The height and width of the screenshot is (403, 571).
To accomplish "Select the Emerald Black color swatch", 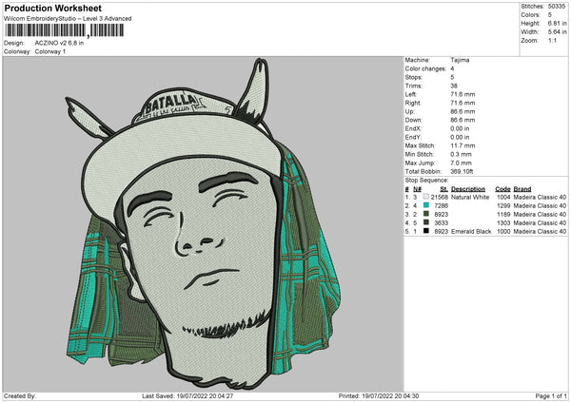I will point(426,231).
